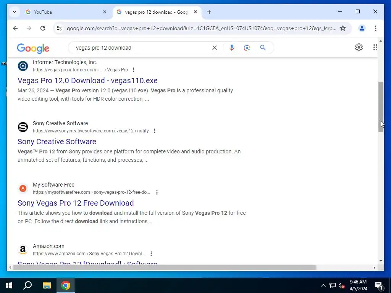Image resolution: width=391 pixels, height=293 pixels.
Task: Click the amazon.com URL breadcrumb
Action: pyautogui.click(x=89, y=254)
